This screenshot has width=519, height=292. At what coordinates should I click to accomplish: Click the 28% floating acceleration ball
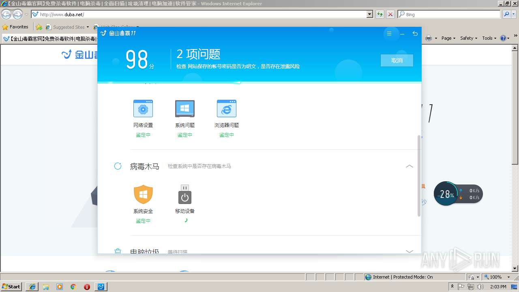pyautogui.click(x=446, y=194)
